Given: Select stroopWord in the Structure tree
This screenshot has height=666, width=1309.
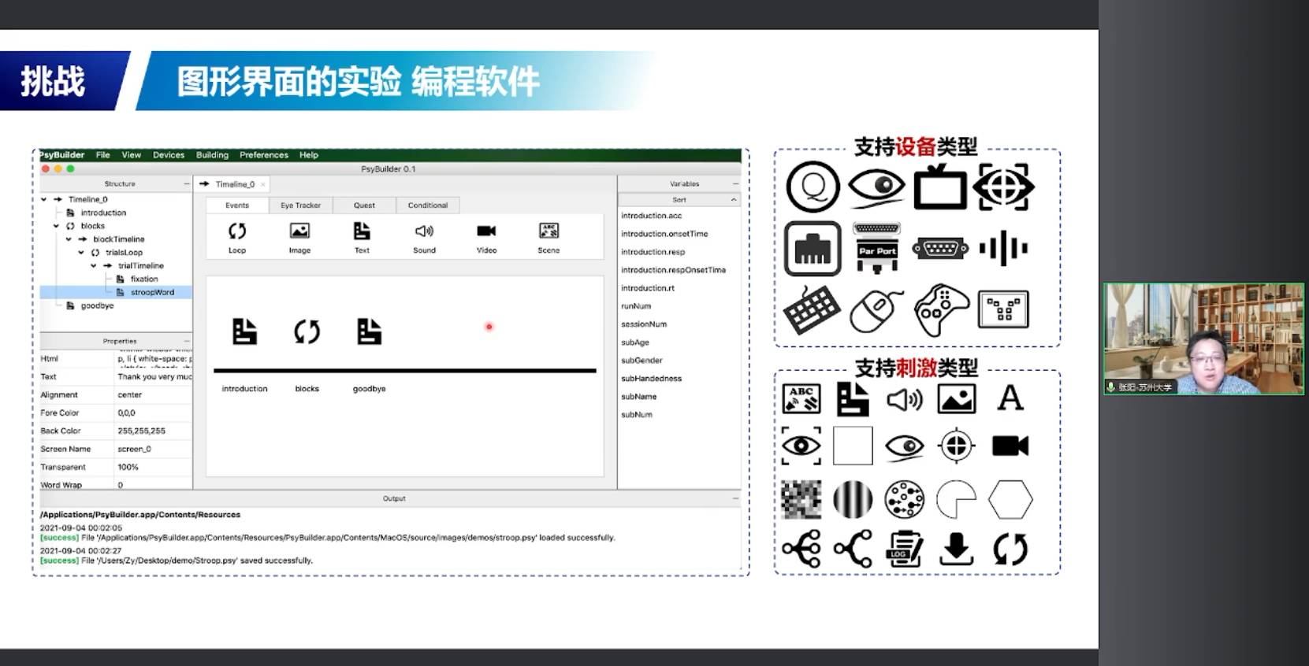Looking at the screenshot, I should 152,292.
